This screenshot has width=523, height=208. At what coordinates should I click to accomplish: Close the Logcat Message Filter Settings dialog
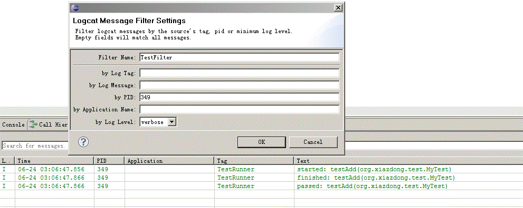(338, 8)
